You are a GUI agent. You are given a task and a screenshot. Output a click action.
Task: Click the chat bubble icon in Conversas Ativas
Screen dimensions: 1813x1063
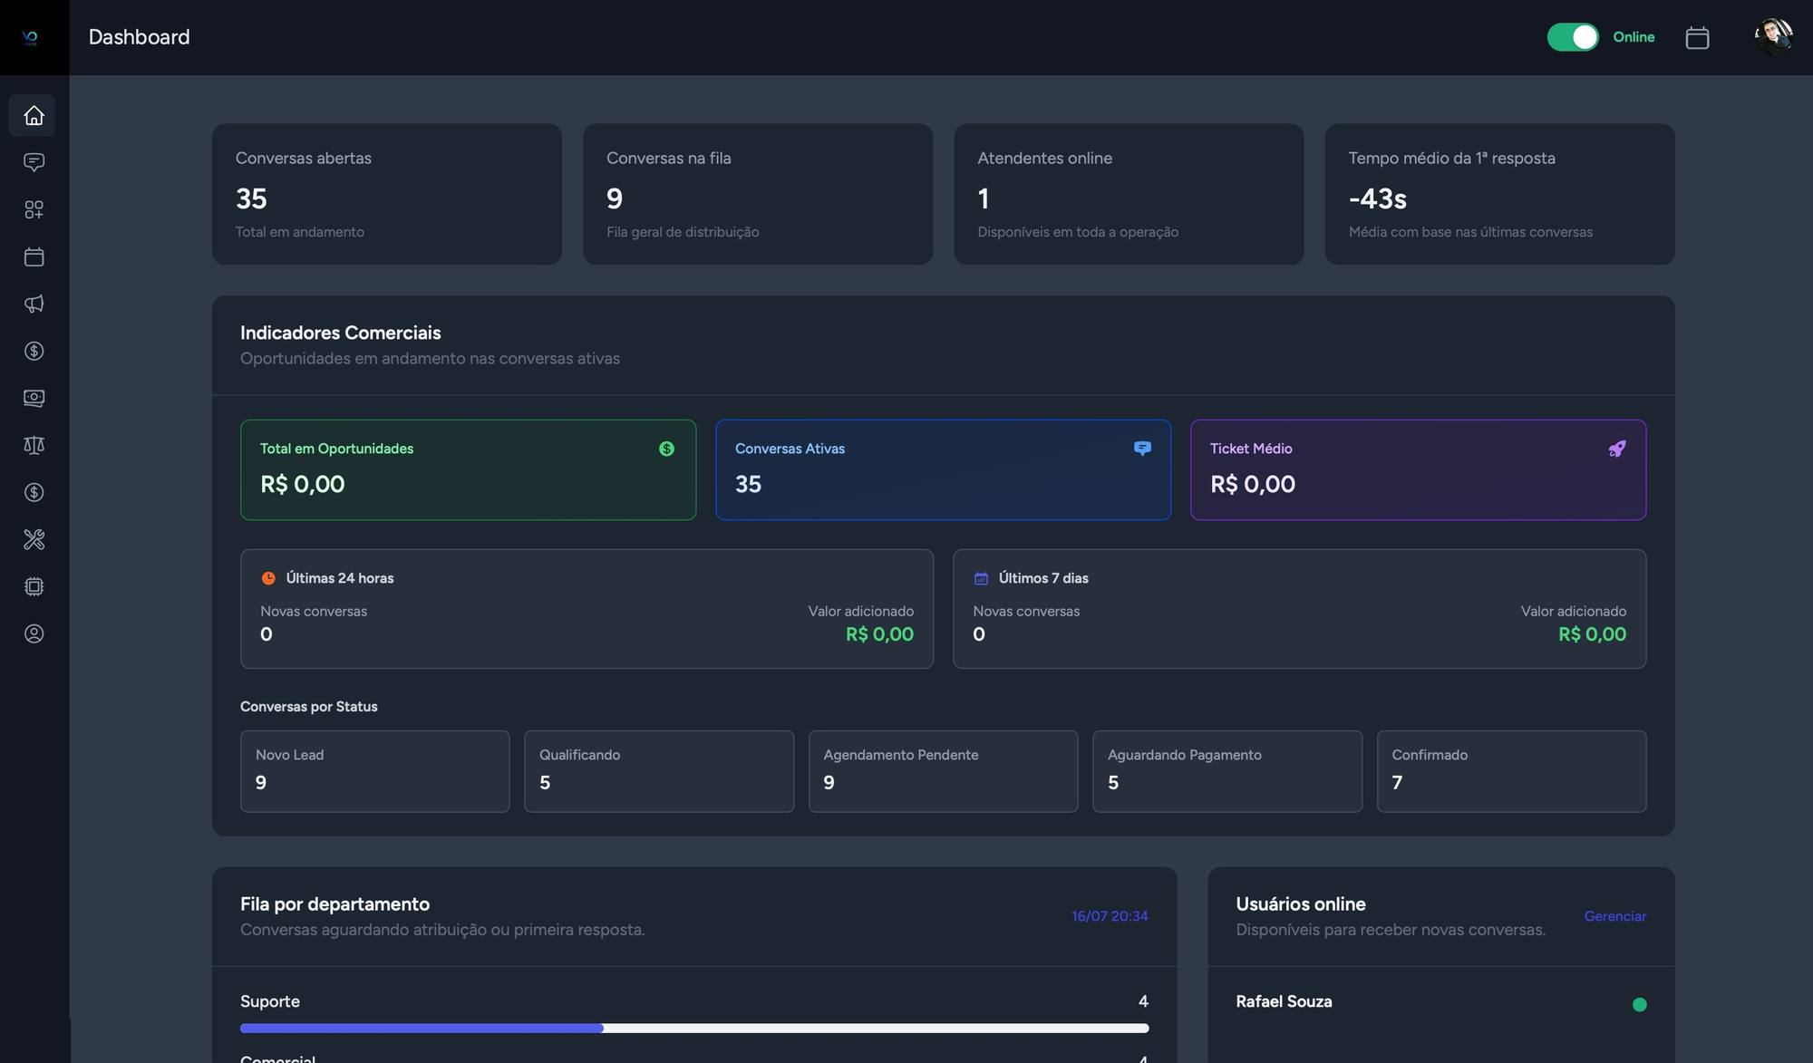point(1142,449)
